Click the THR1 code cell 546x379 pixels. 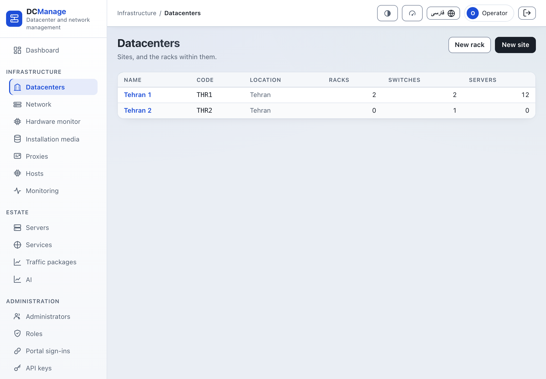pyautogui.click(x=204, y=95)
